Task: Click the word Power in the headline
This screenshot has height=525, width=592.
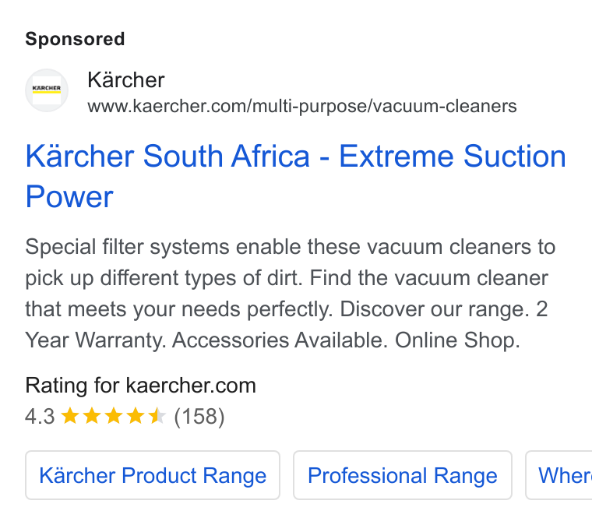Action: click(x=69, y=196)
